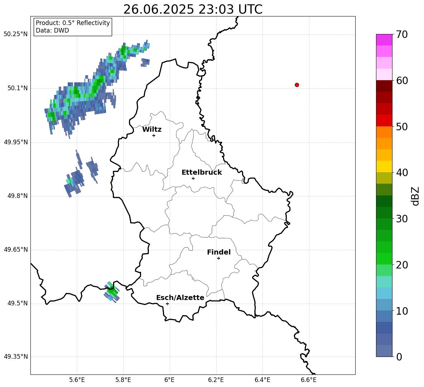Click the Findel cross marker
This screenshot has height=387, width=424.
(x=218, y=258)
